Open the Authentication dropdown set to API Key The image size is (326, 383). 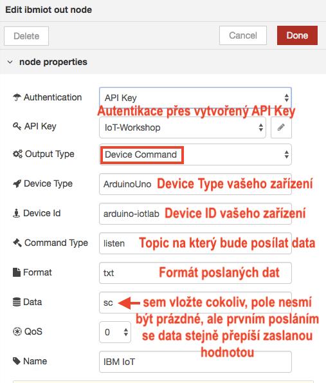[x=195, y=98]
